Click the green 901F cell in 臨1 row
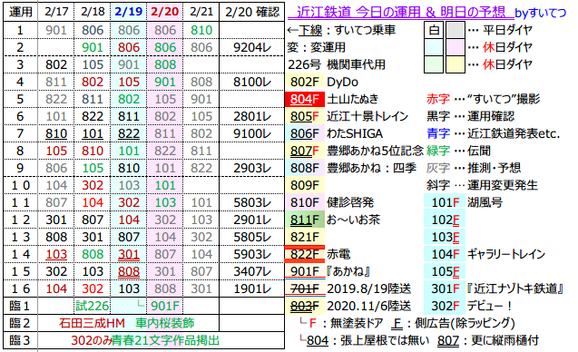The height and width of the screenshot is (352, 578). click(165, 306)
